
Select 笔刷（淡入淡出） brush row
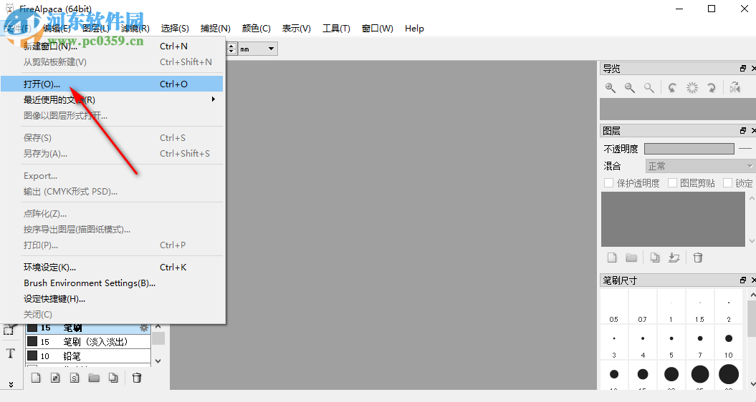[88, 342]
